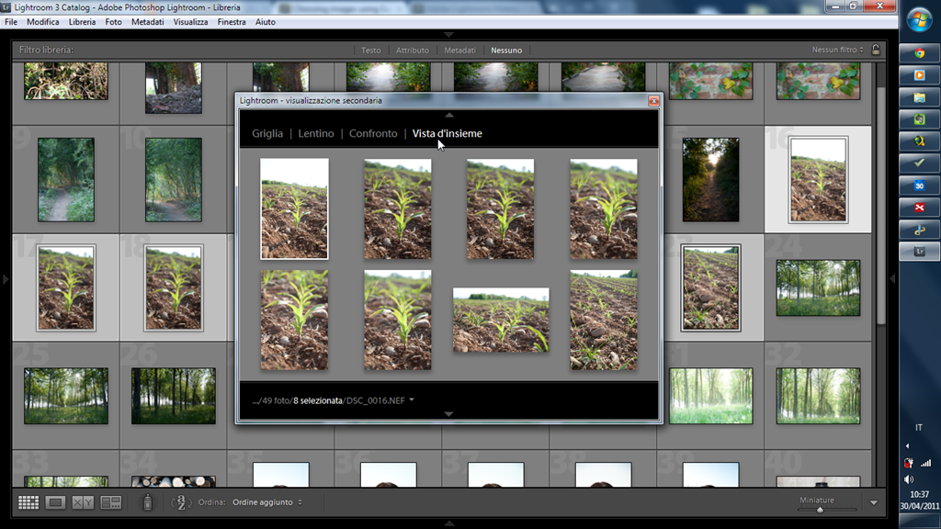Open the Nessun filtro preset dropdown
This screenshot has height=529, width=941.
click(837, 50)
